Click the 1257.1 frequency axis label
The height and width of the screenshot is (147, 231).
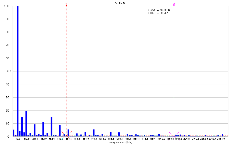119,139
